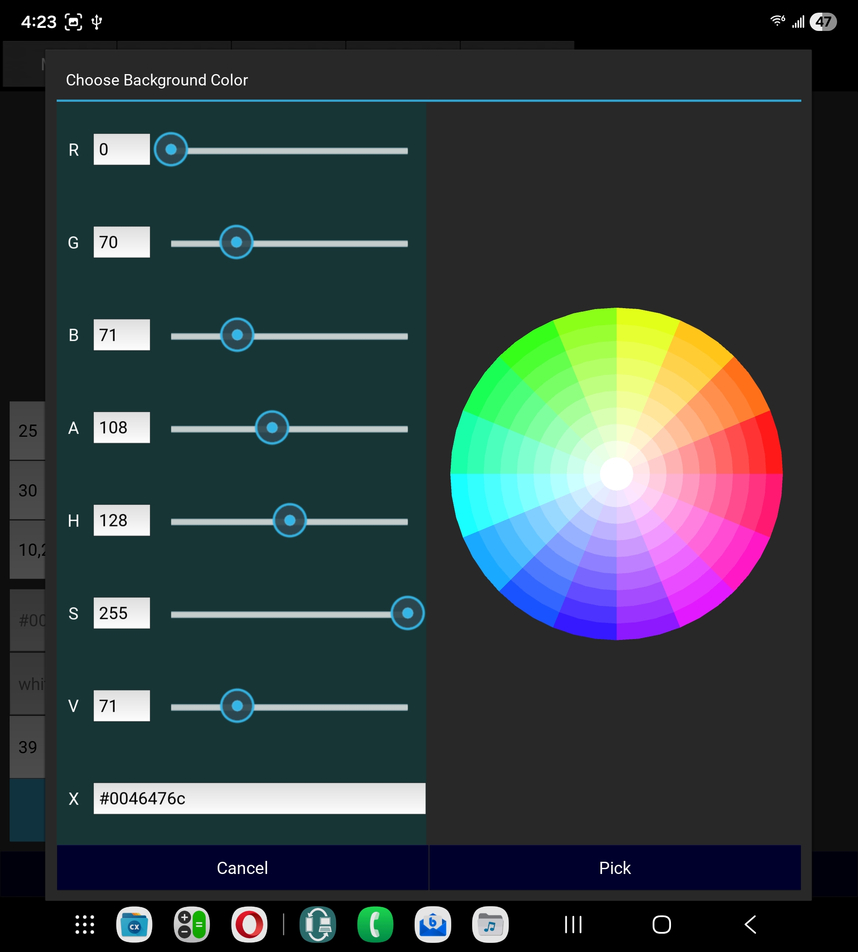Click the G value input box
This screenshot has height=952, width=858.
pos(122,242)
